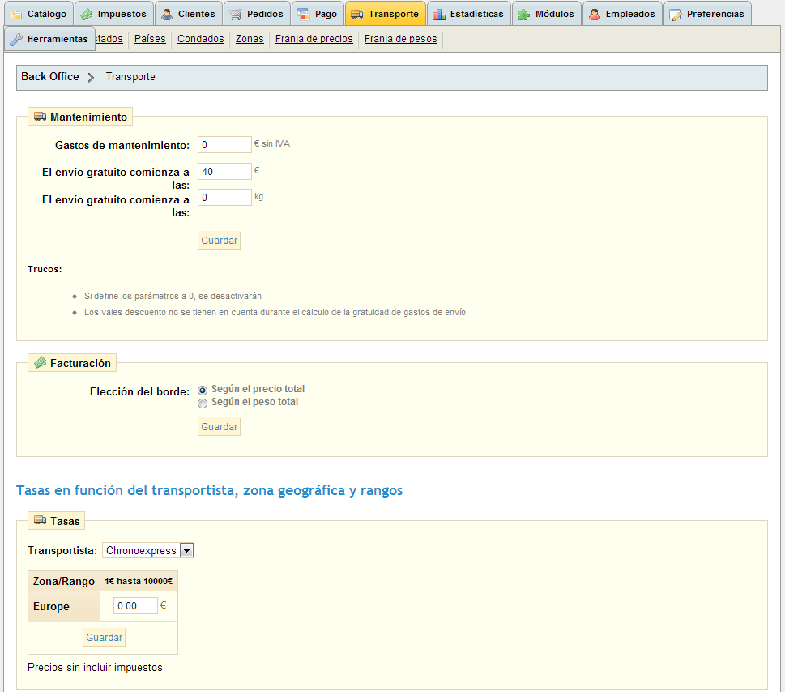Click the Tasas truck icon

[x=40, y=521]
